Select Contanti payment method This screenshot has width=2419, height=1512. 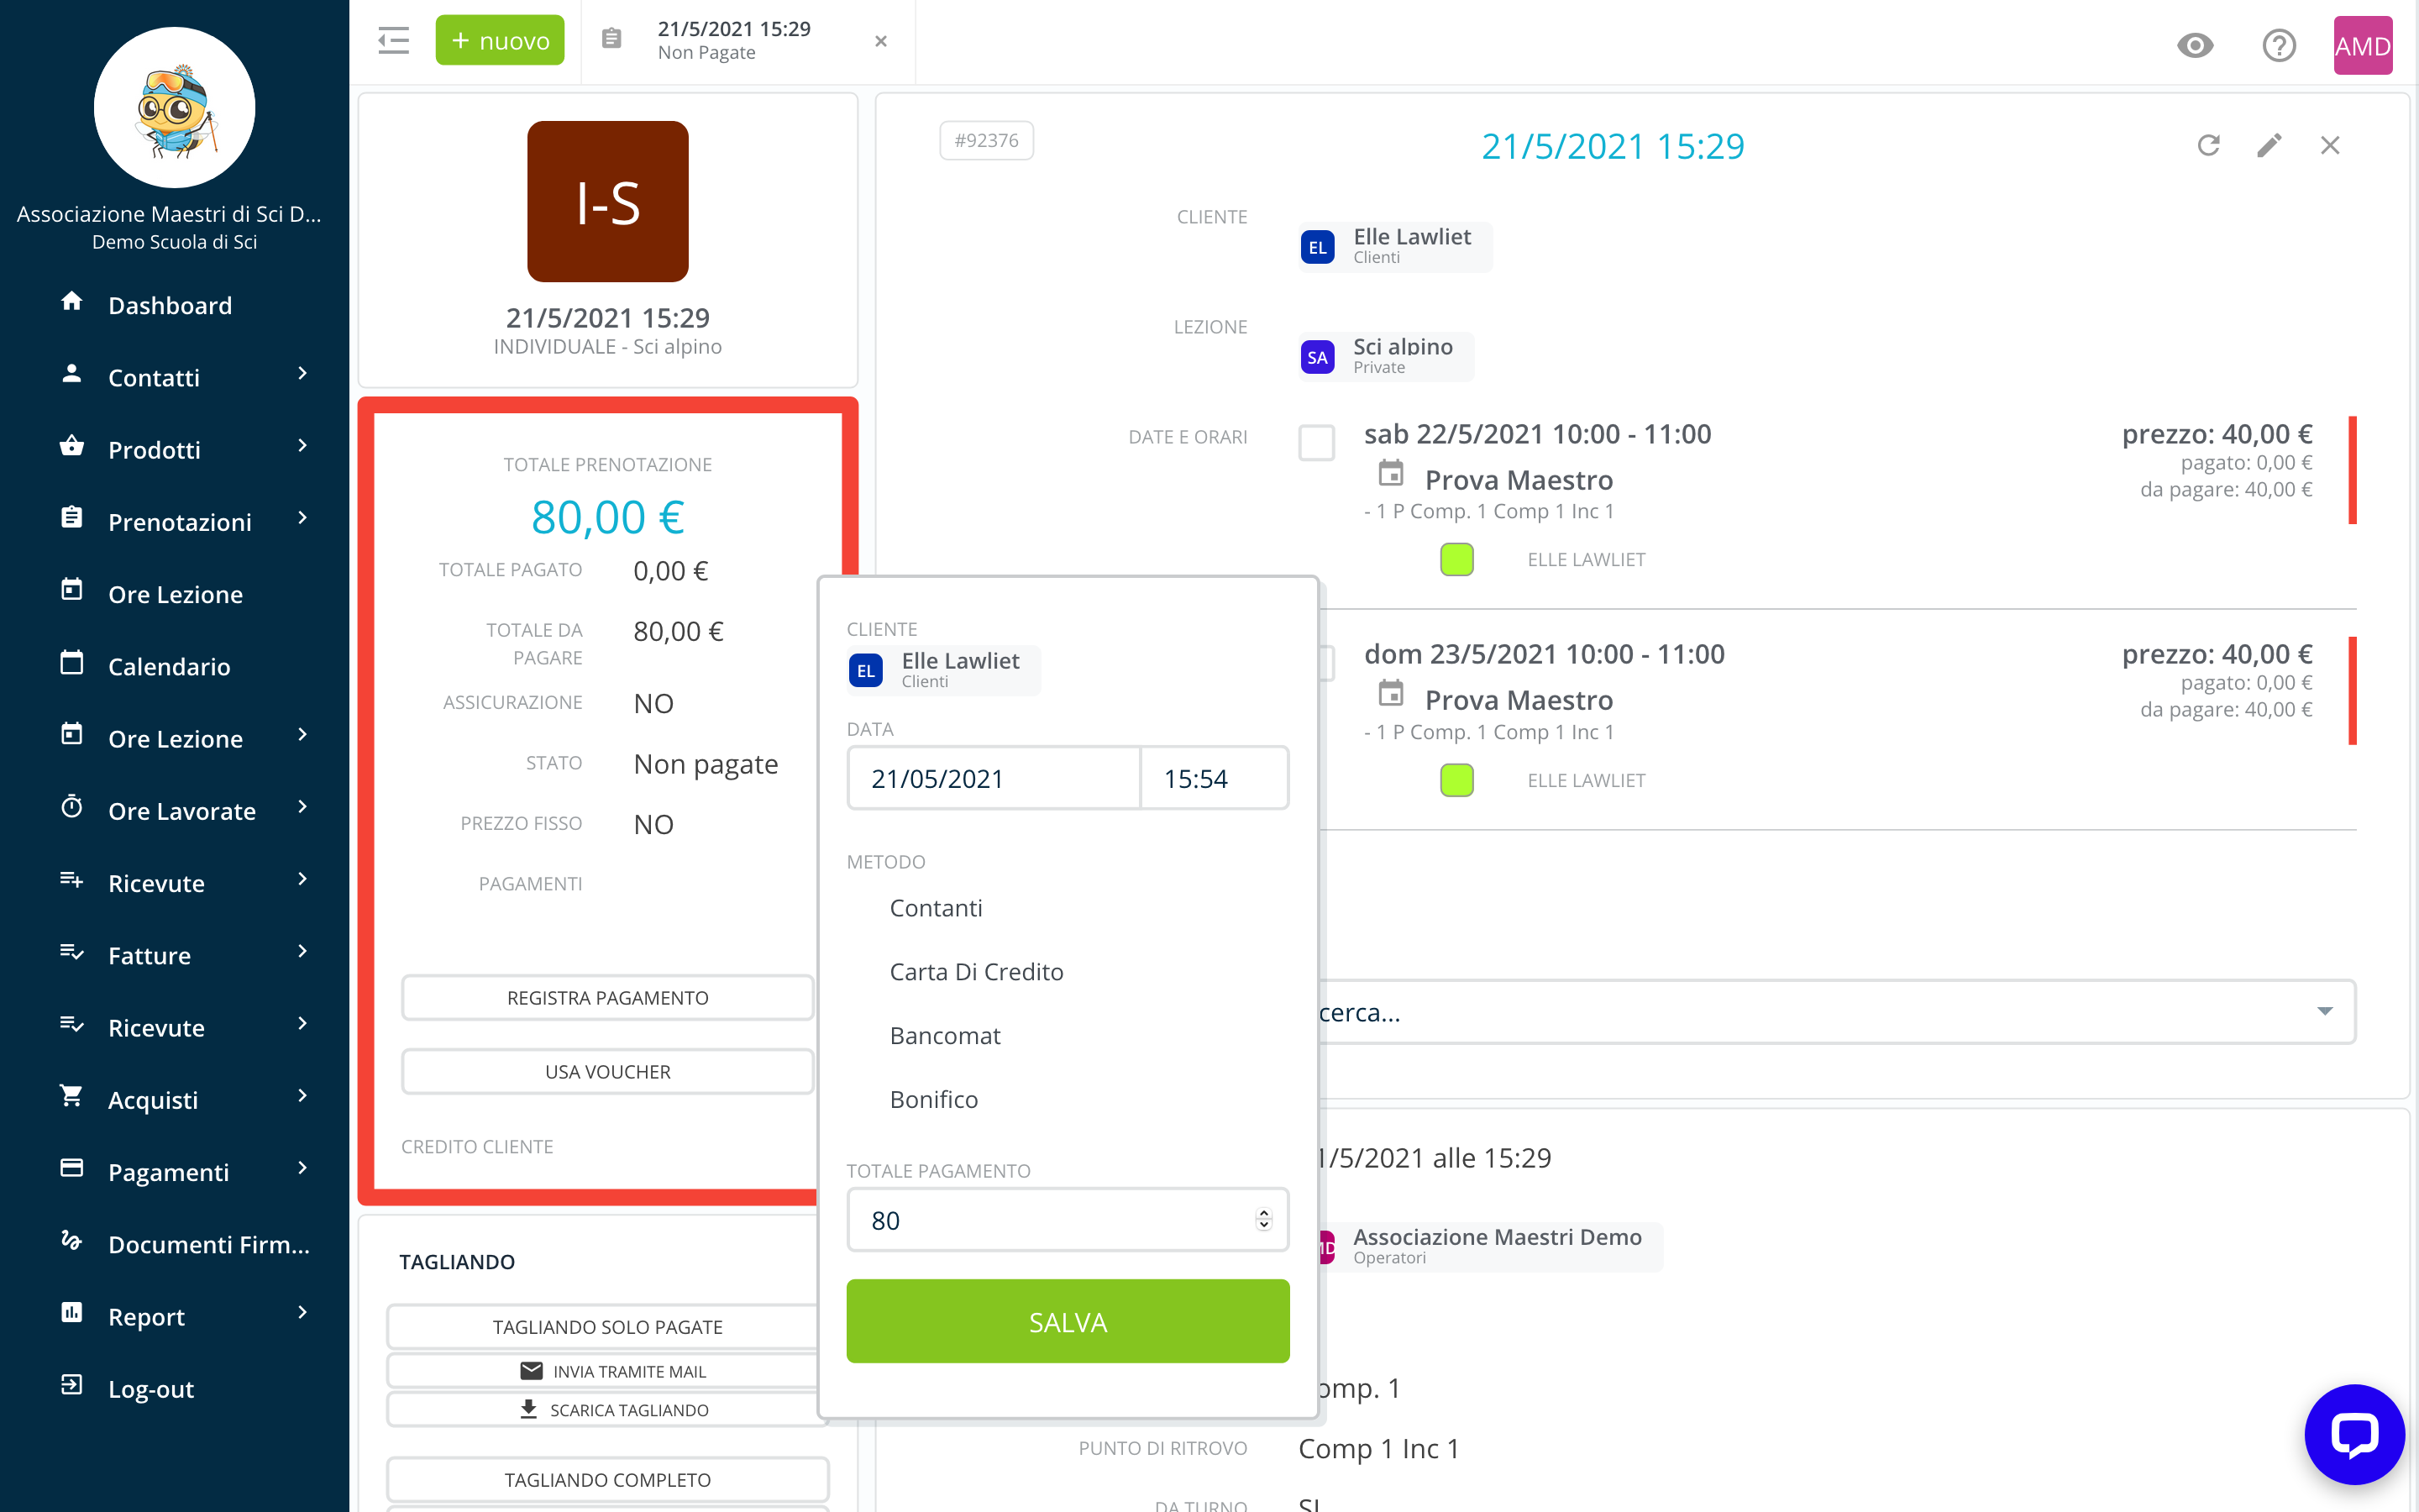936,908
